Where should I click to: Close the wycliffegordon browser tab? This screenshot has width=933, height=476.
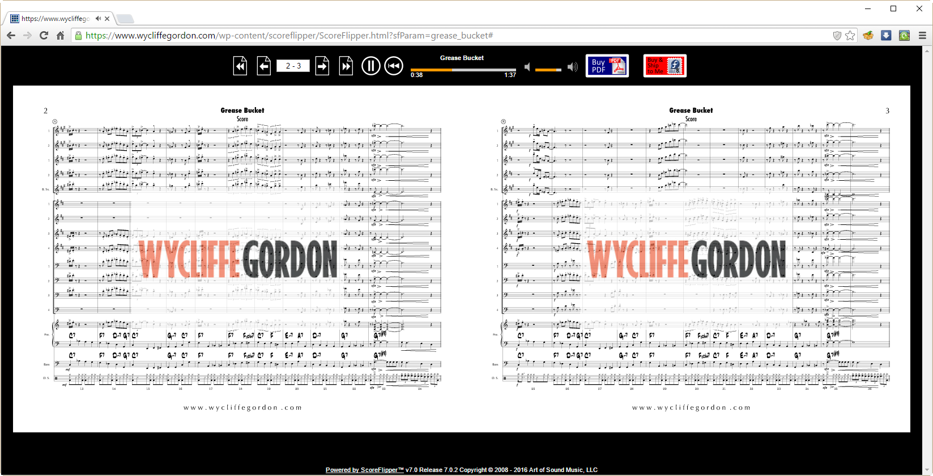coord(108,19)
